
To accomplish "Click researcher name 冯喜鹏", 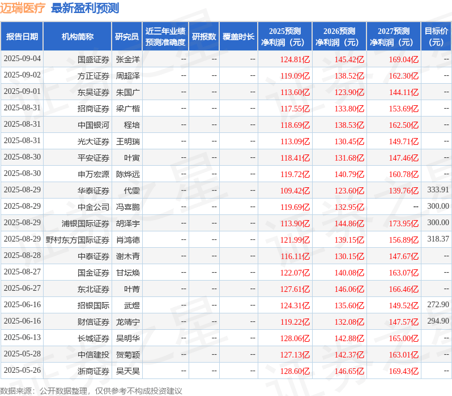I will 128,208.
